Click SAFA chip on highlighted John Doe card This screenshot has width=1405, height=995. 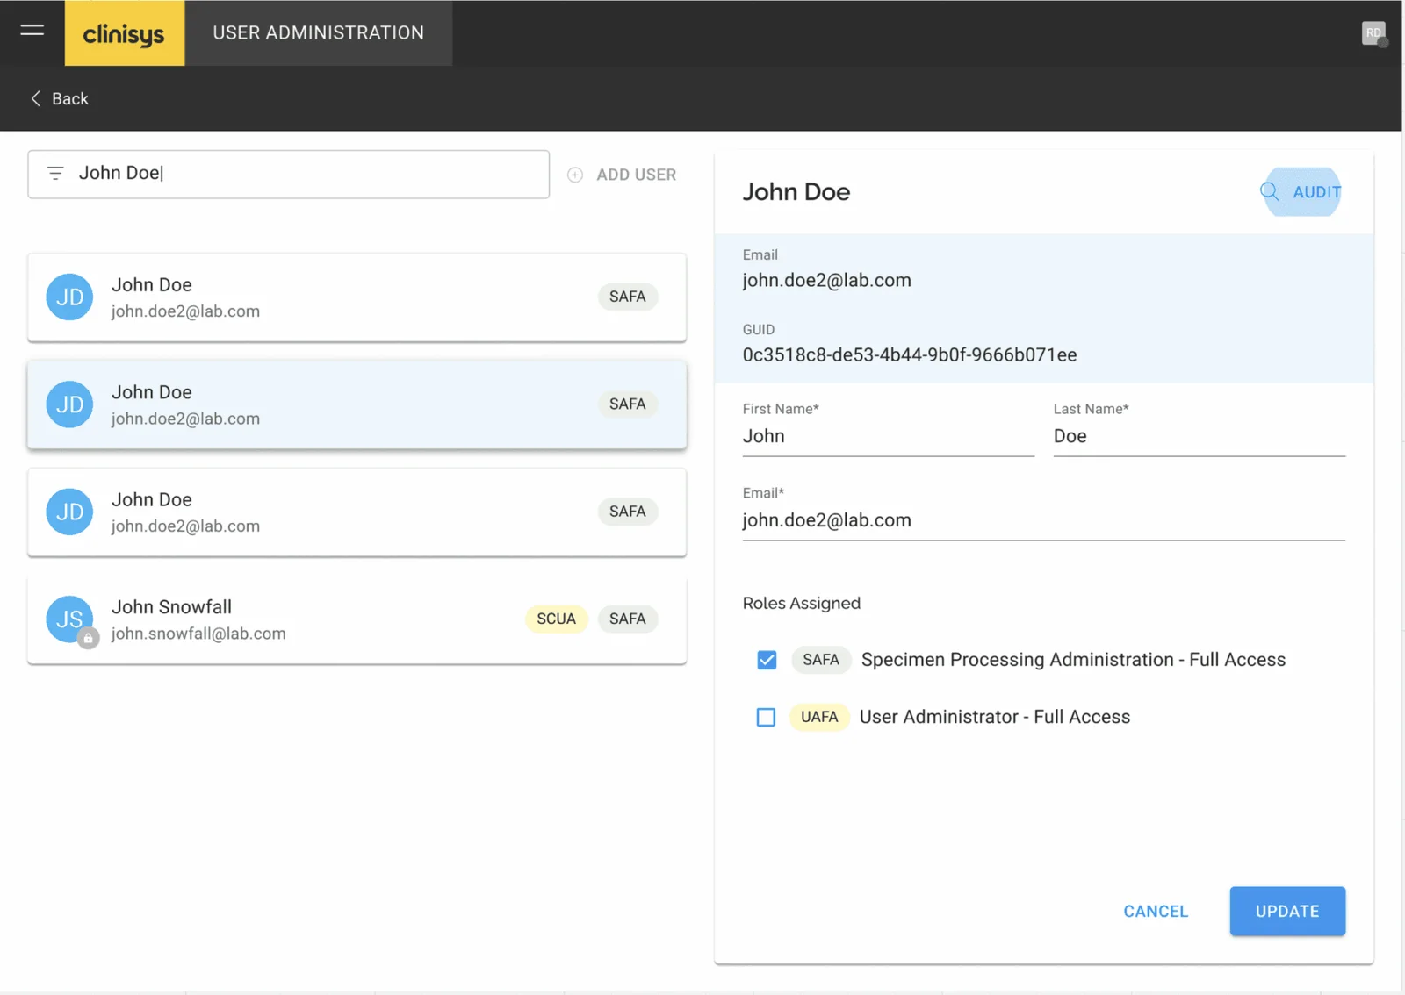pyautogui.click(x=627, y=404)
